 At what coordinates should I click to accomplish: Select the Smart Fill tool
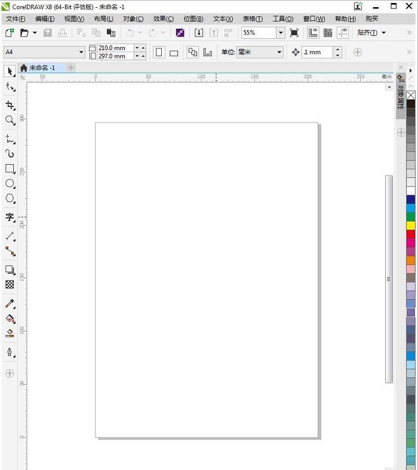click(10, 333)
